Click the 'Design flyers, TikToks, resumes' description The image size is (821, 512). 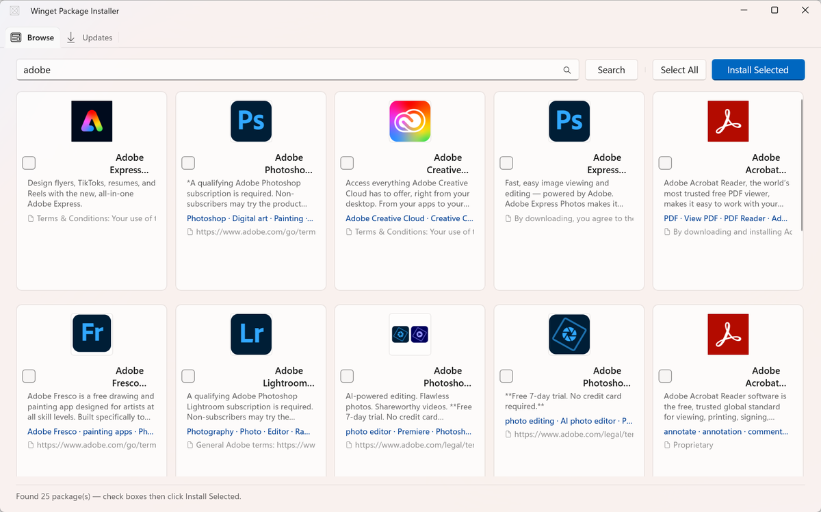pyautogui.click(x=92, y=193)
